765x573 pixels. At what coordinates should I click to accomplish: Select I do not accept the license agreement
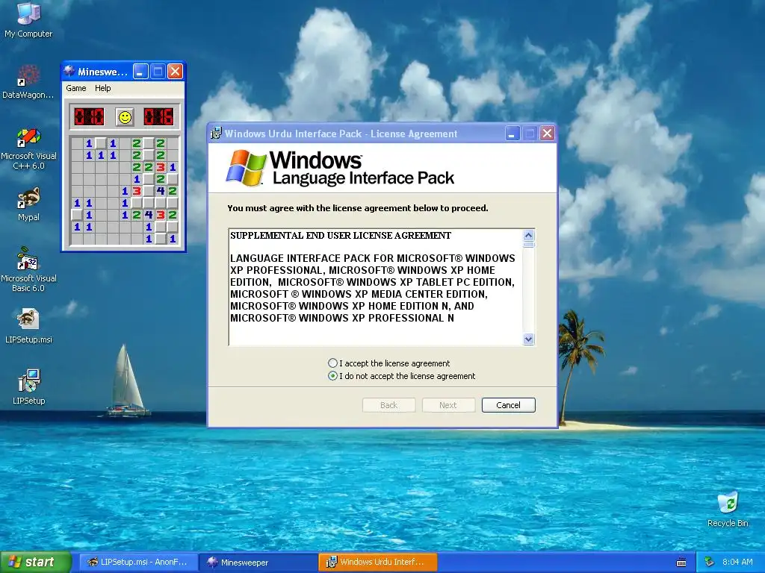401,376
